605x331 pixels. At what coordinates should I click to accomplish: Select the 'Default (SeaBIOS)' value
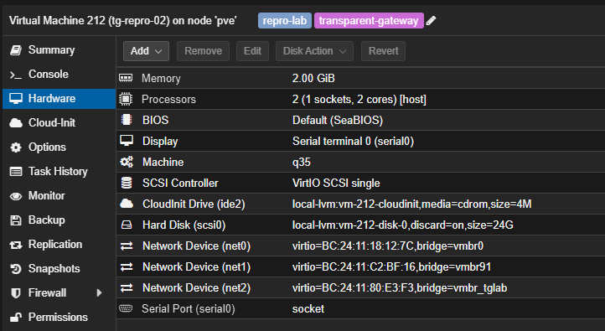pos(338,121)
